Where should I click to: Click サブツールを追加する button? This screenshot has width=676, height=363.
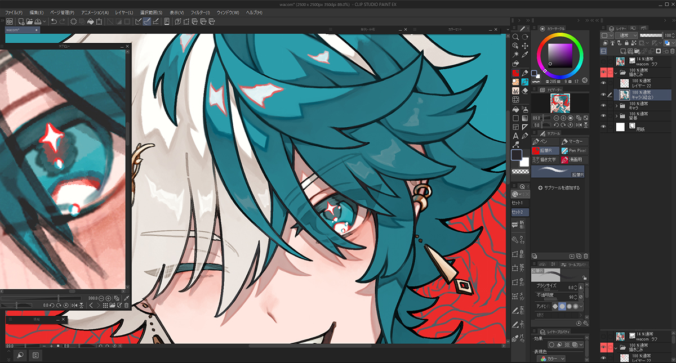click(x=558, y=187)
